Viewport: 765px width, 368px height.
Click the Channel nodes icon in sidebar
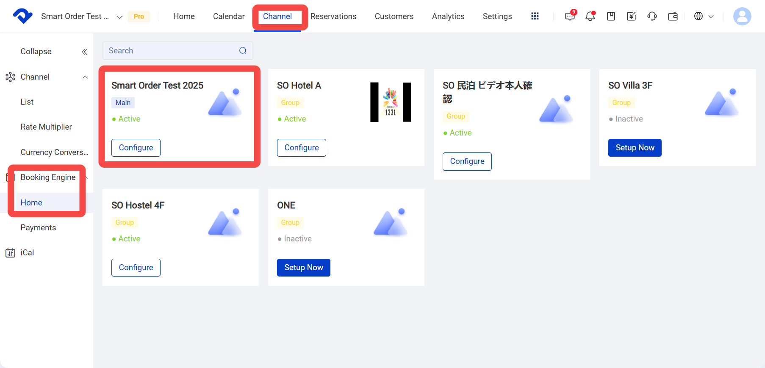pos(10,77)
